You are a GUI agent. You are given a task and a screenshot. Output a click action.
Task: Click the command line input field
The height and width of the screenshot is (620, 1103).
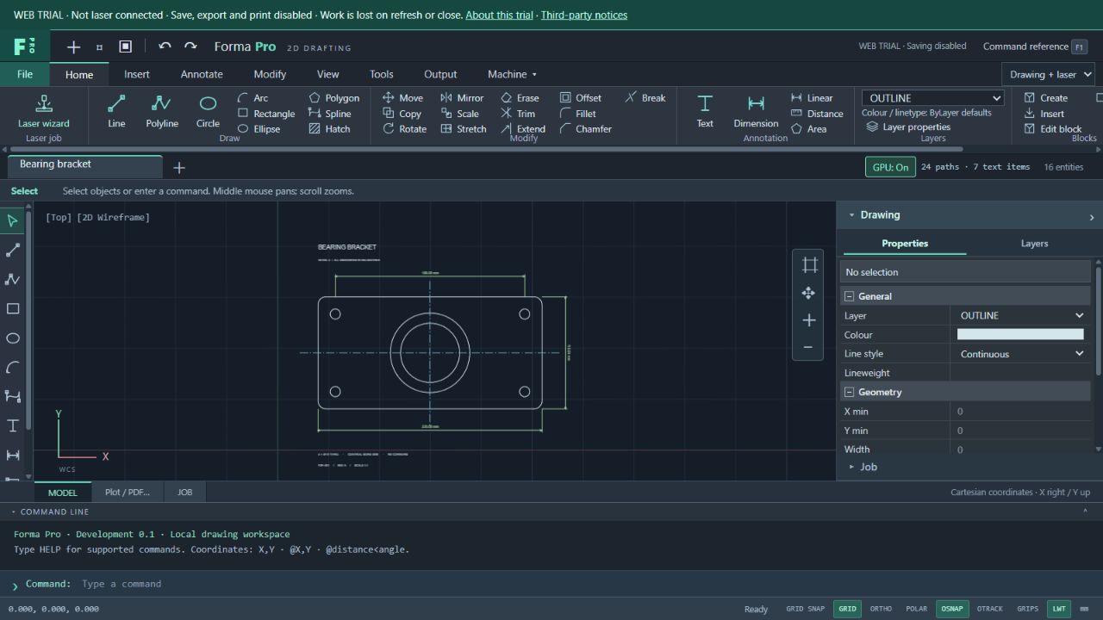551,584
